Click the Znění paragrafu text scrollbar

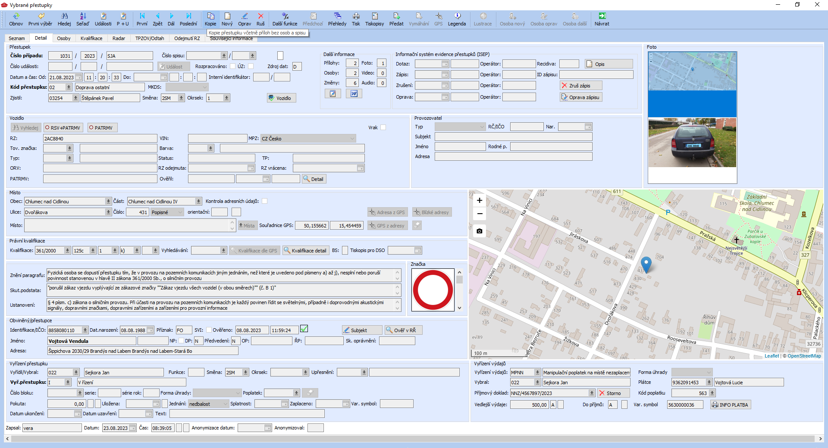(398, 275)
